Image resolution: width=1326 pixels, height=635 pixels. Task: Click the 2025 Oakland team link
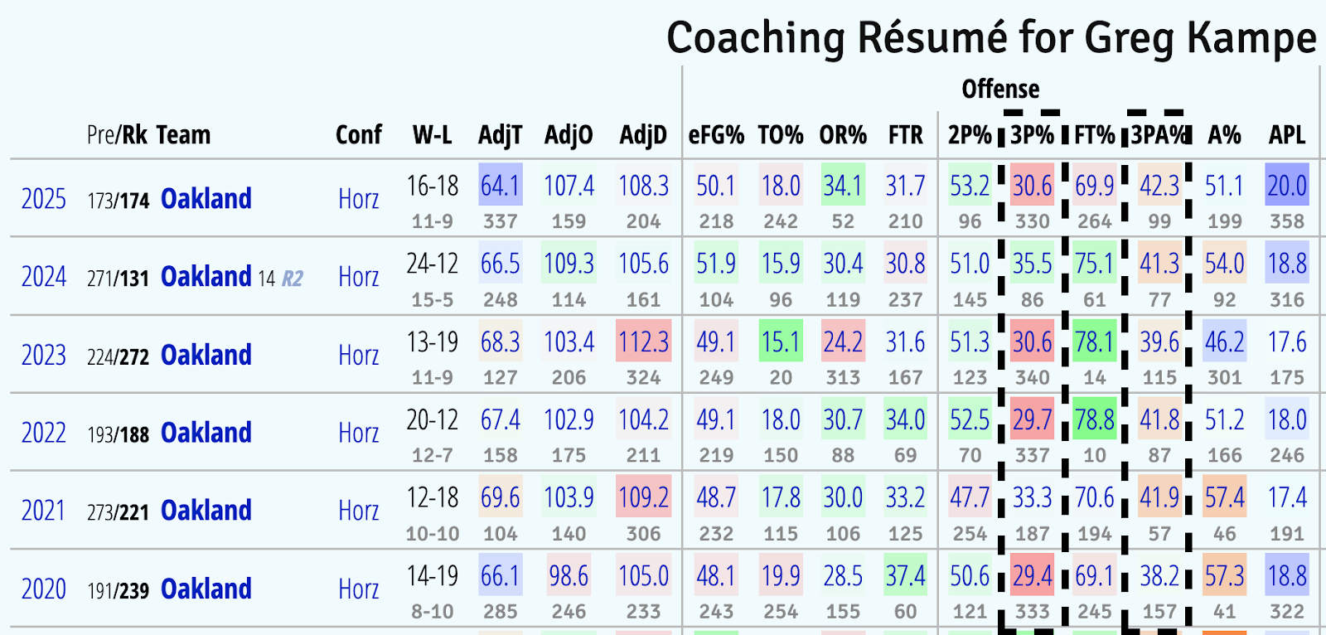coord(206,199)
